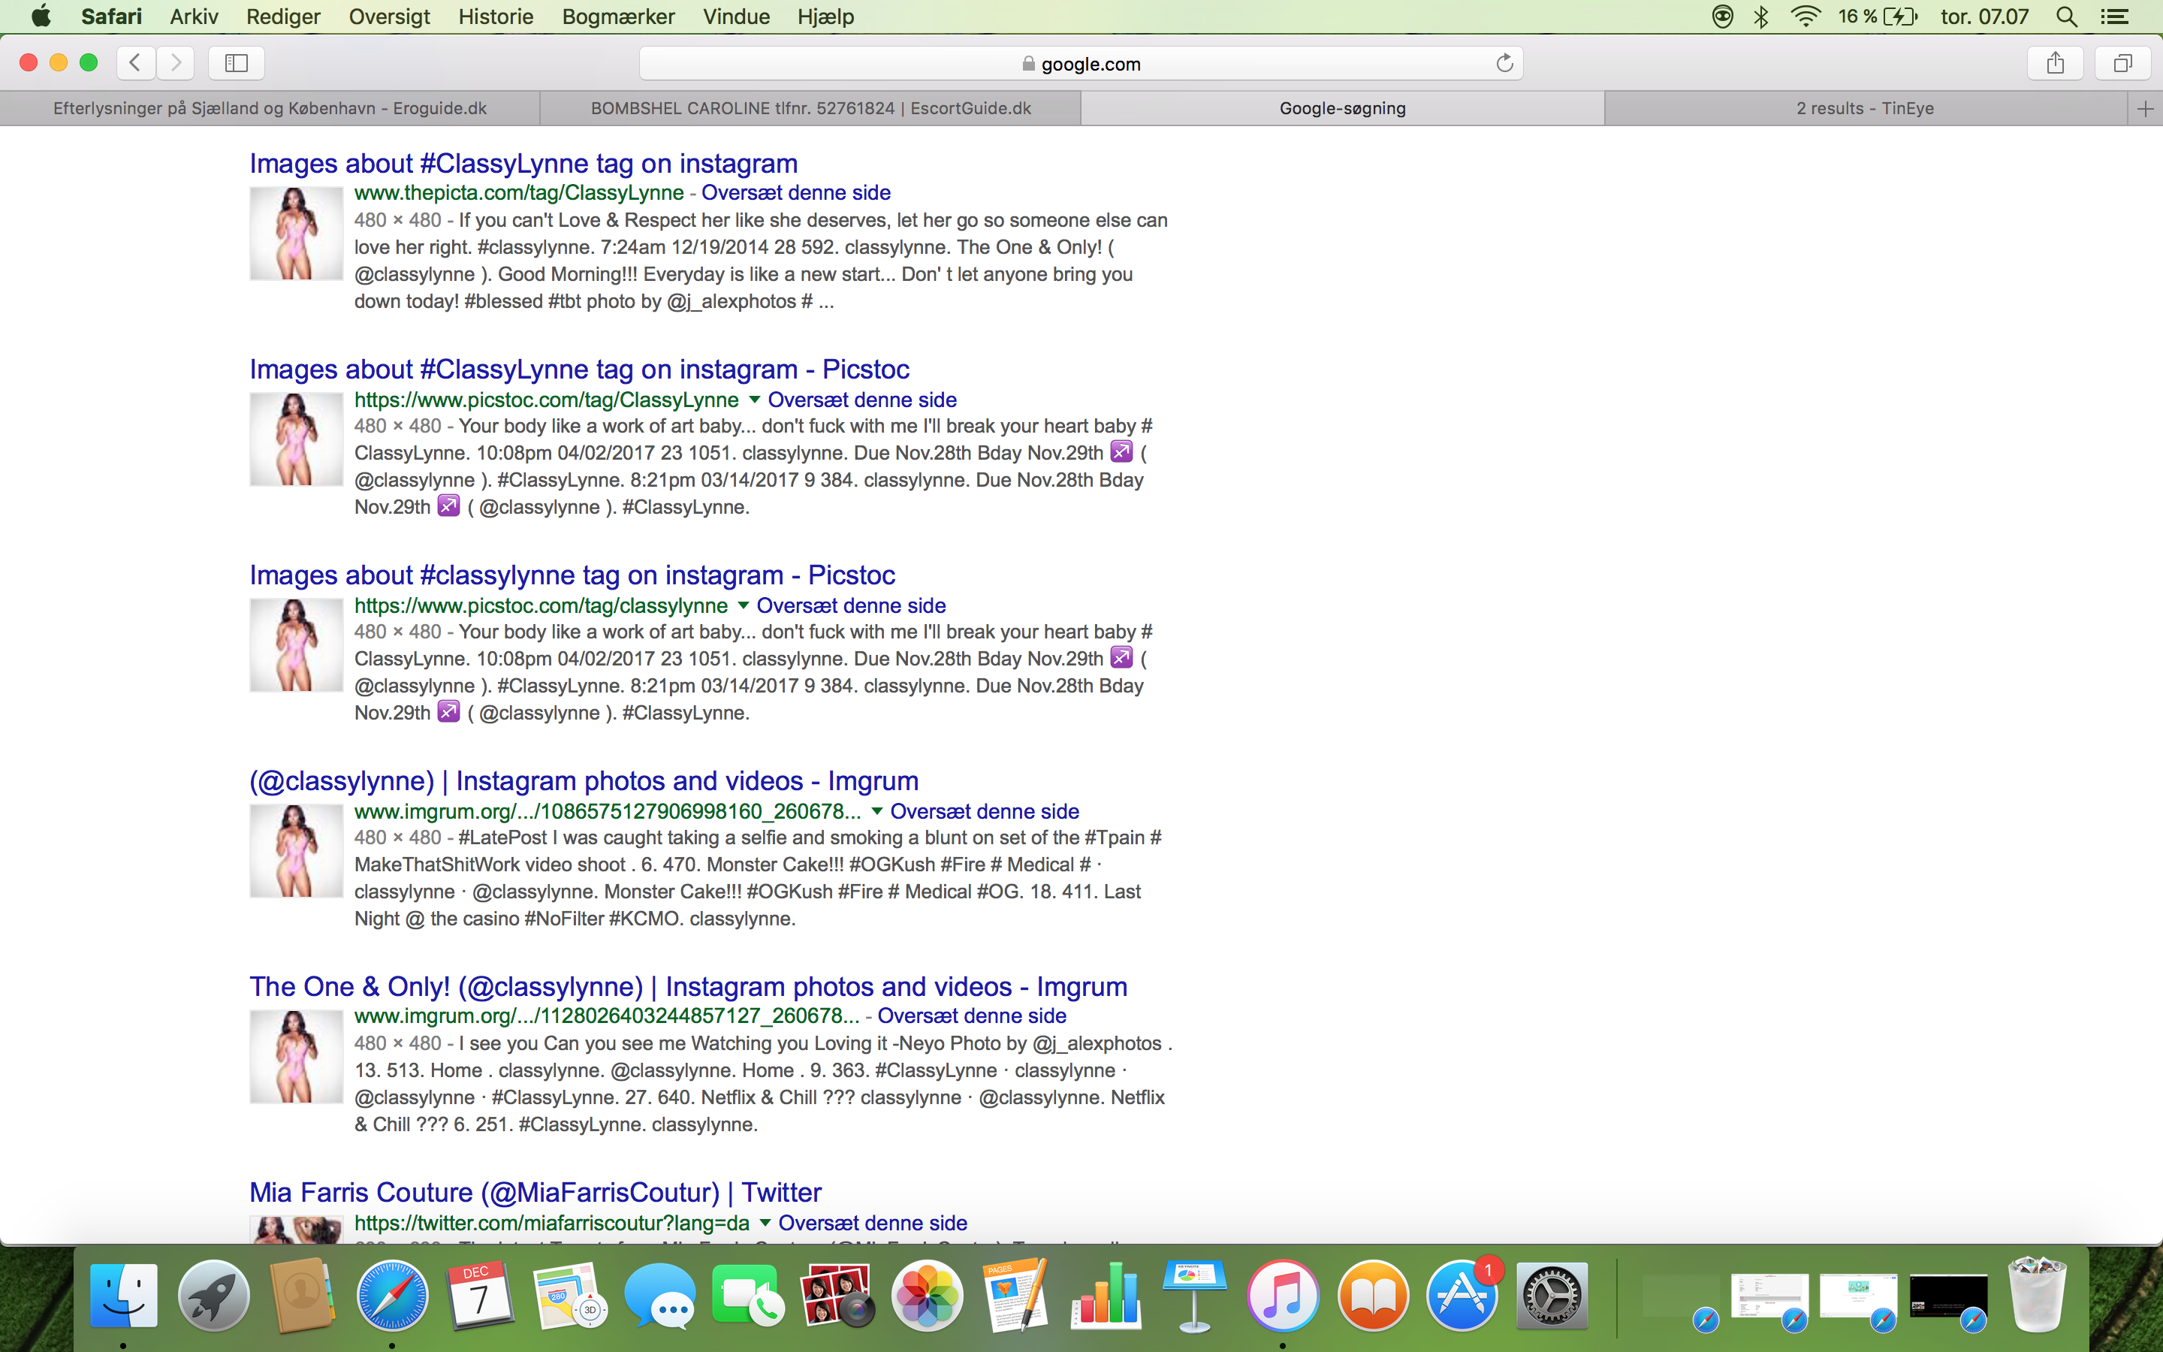Open Spotlight search in menu bar
Image resolution: width=2163 pixels, height=1352 pixels.
[x=2065, y=16]
